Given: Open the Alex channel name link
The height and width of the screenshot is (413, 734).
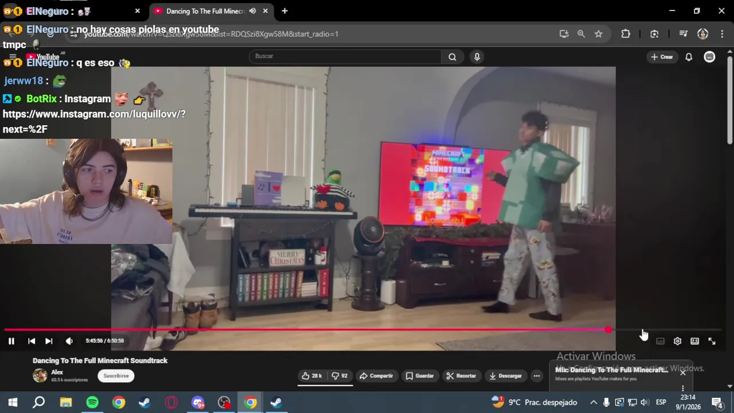Looking at the screenshot, I should click(x=57, y=372).
